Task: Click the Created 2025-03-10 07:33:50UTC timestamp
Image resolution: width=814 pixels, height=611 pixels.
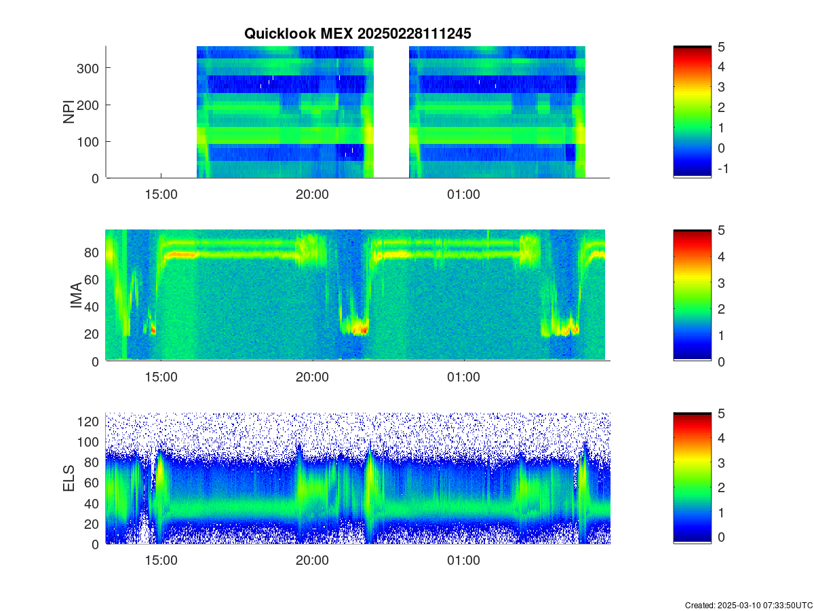Action: (x=748, y=605)
